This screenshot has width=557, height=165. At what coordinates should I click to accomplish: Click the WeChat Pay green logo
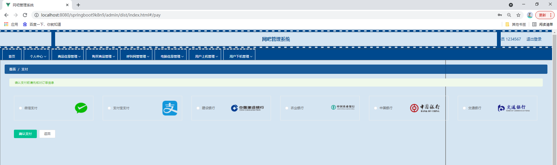(x=81, y=108)
